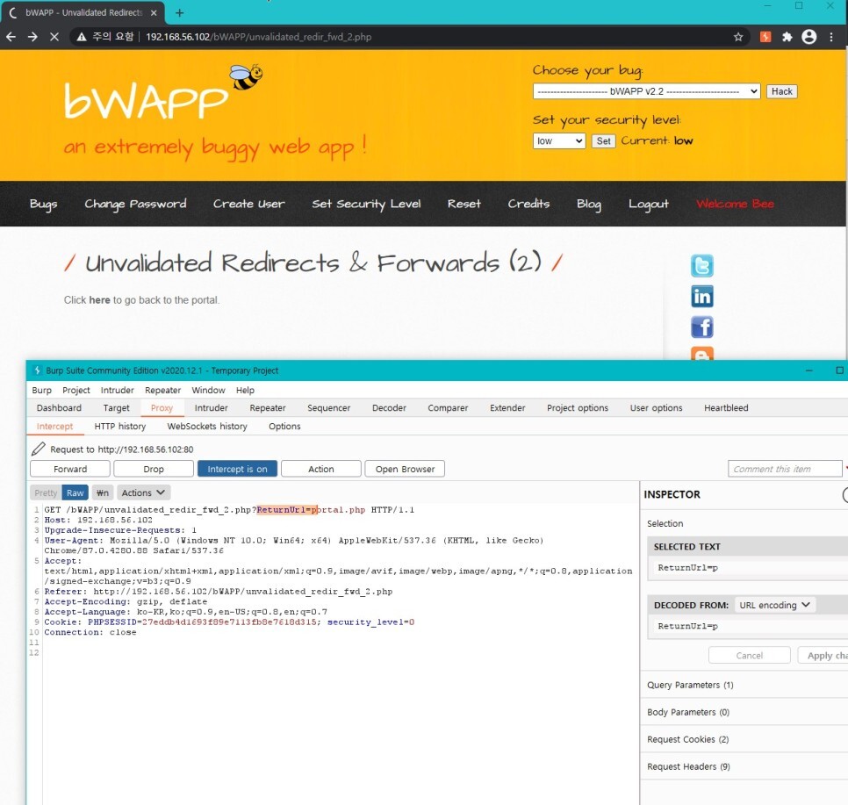848x805 pixels.
Task: Open the Intruder menu in menu bar
Action: (x=118, y=390)
